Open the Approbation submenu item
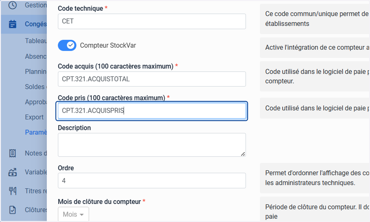Screen dimensions: 370x222 click(36, 102)
